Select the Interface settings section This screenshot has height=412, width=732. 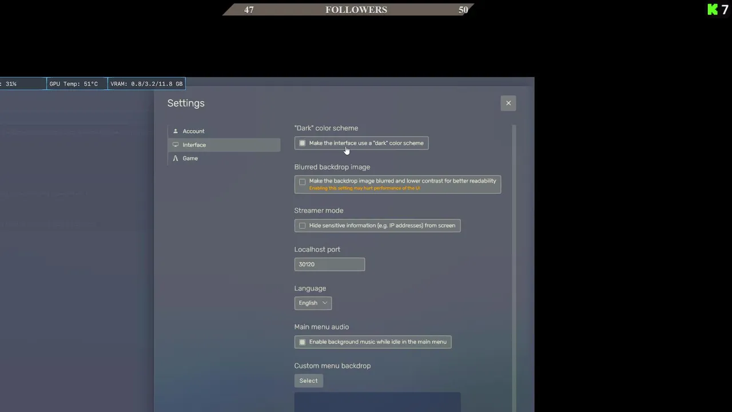coord(224,145)
